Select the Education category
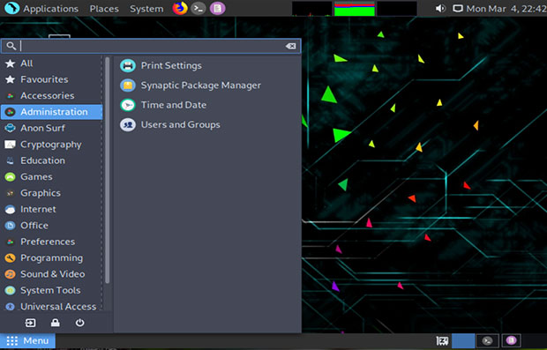Image resolution: width=547 pixels, height=350 pixels. point(52,160)
